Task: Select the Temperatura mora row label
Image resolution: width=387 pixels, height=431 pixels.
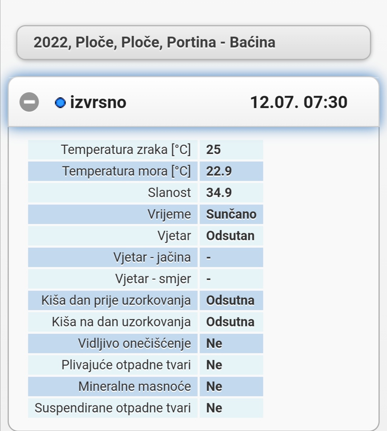Action: 126,171
